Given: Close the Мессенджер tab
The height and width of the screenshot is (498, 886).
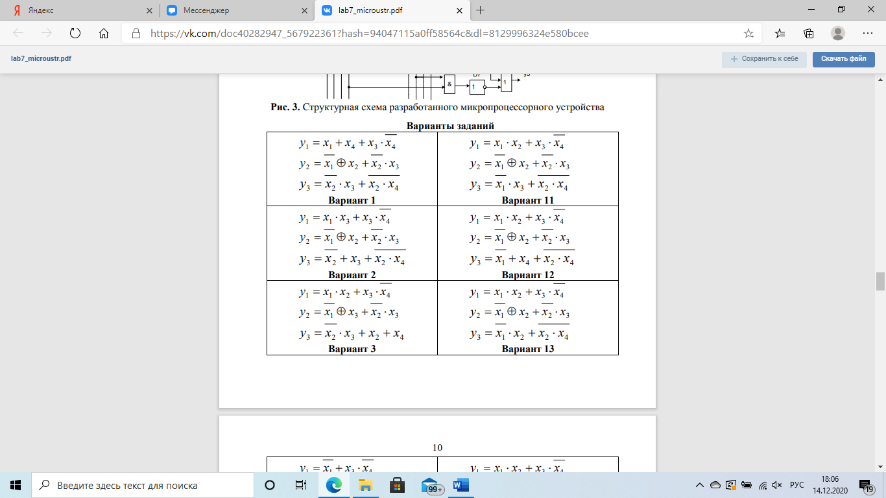Looking at the screenshot, I should [x=304, y=11].
